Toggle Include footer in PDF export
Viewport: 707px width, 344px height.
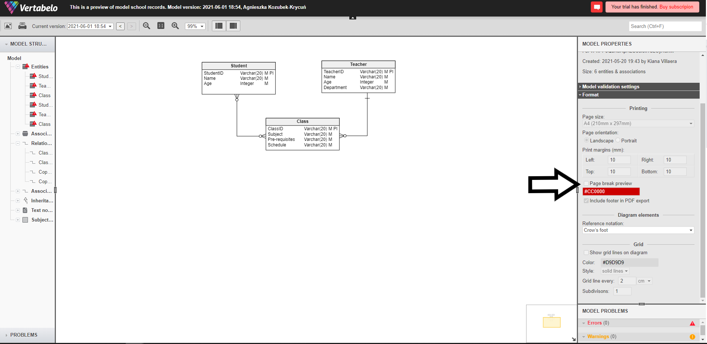[586, 201]
